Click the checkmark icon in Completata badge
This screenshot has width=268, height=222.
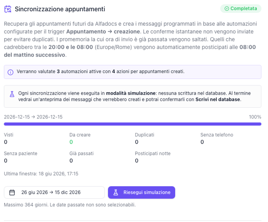point(227,8)
